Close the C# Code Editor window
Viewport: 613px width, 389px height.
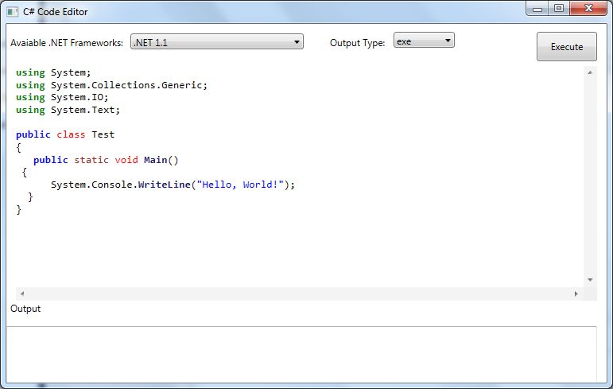pyautogui.click(x=588, y=8)
